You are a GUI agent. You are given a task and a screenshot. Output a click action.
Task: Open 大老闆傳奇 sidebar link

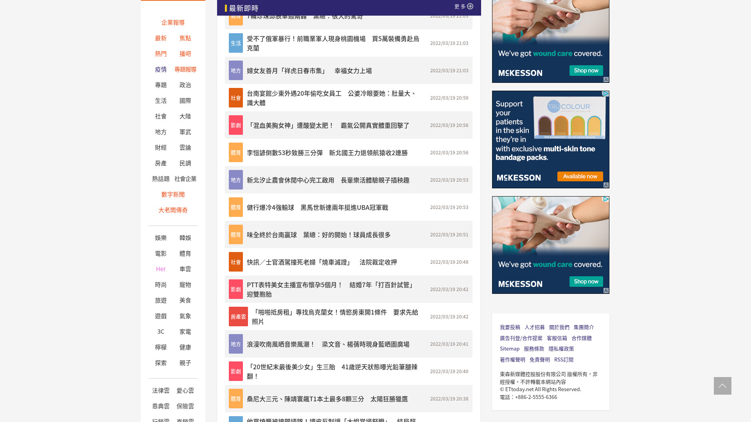pos(173,210)
